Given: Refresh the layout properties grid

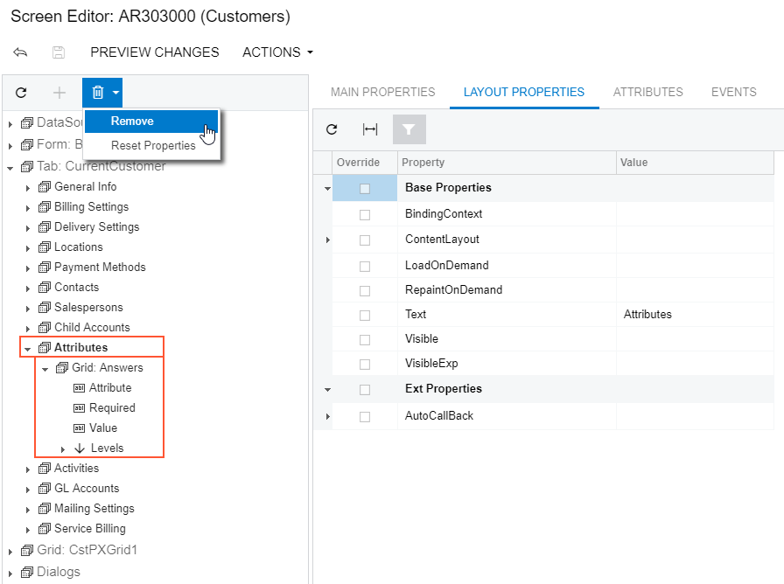Looking at the screenshot, I should click(x=332, y=129).
